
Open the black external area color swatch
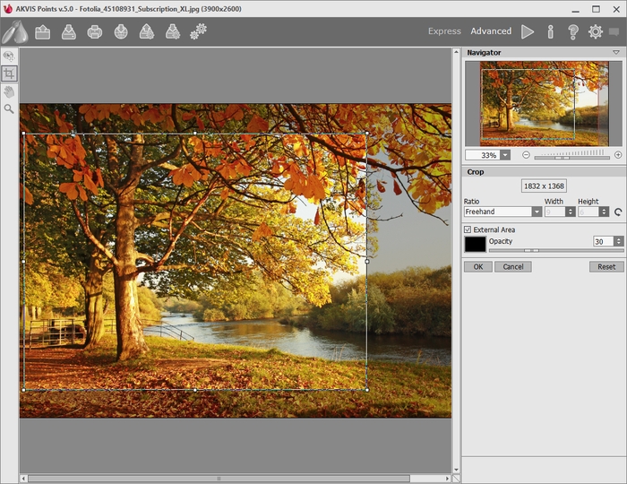tap(475, 244)
